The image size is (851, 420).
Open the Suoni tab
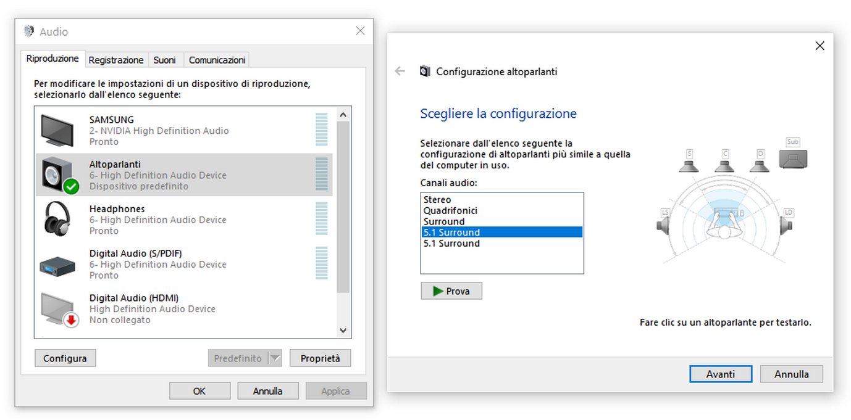(165, 60)
